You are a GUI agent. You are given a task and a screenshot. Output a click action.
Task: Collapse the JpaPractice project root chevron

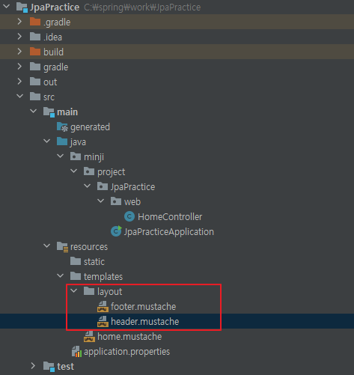click(x=7, y=7)
